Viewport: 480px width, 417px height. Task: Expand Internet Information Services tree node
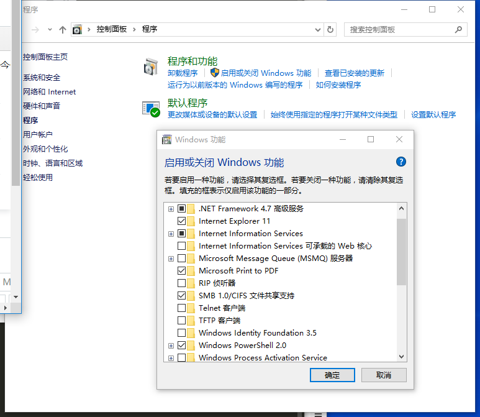[171, 234]
